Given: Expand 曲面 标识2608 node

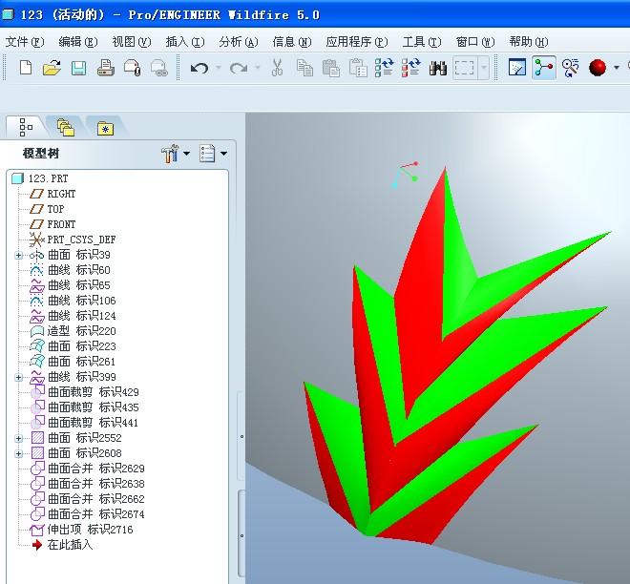Looking at the screenshot, I should (x=18, y=453).
